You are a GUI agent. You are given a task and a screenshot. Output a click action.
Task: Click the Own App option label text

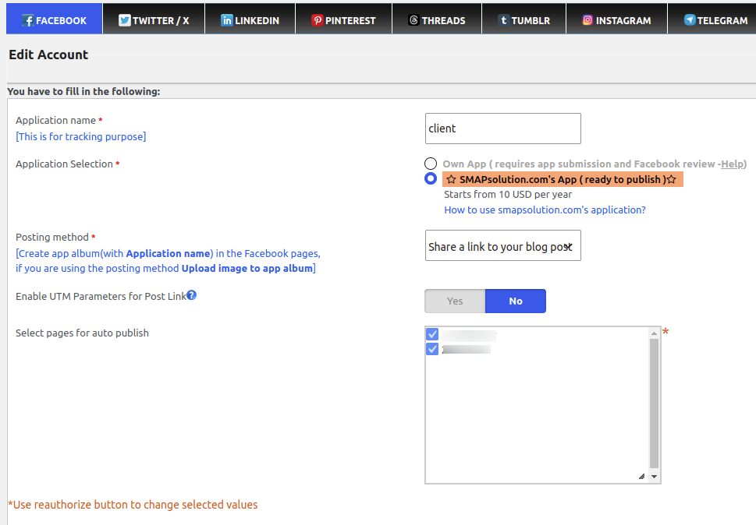click(595, 164)
